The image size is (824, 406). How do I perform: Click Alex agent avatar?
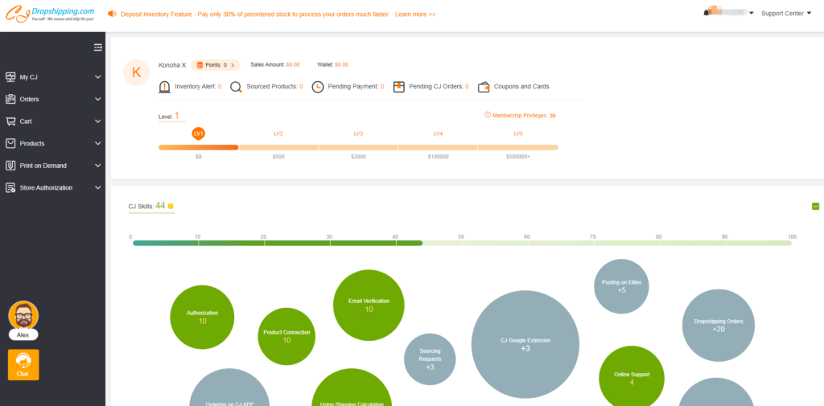pos(23,316)
